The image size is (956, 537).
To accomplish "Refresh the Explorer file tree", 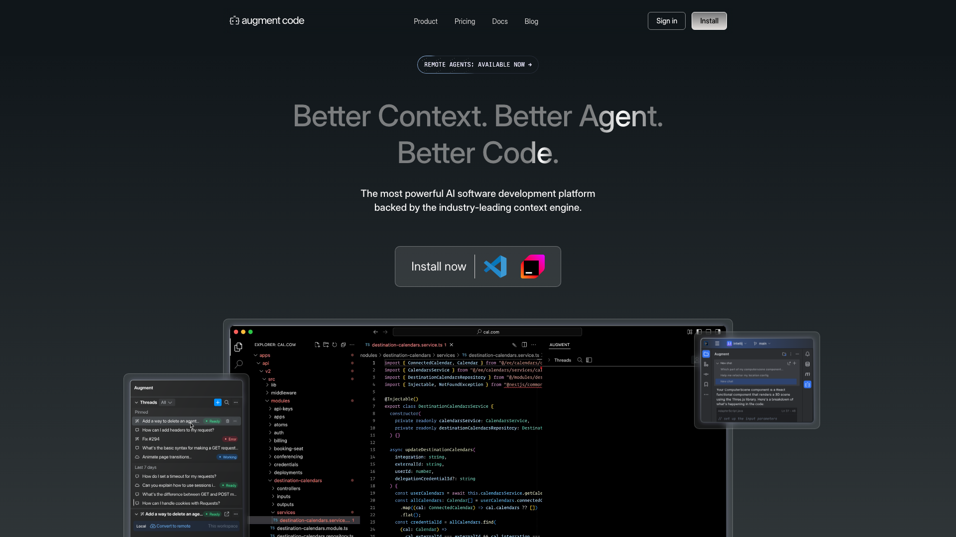I will pos(335,345).
